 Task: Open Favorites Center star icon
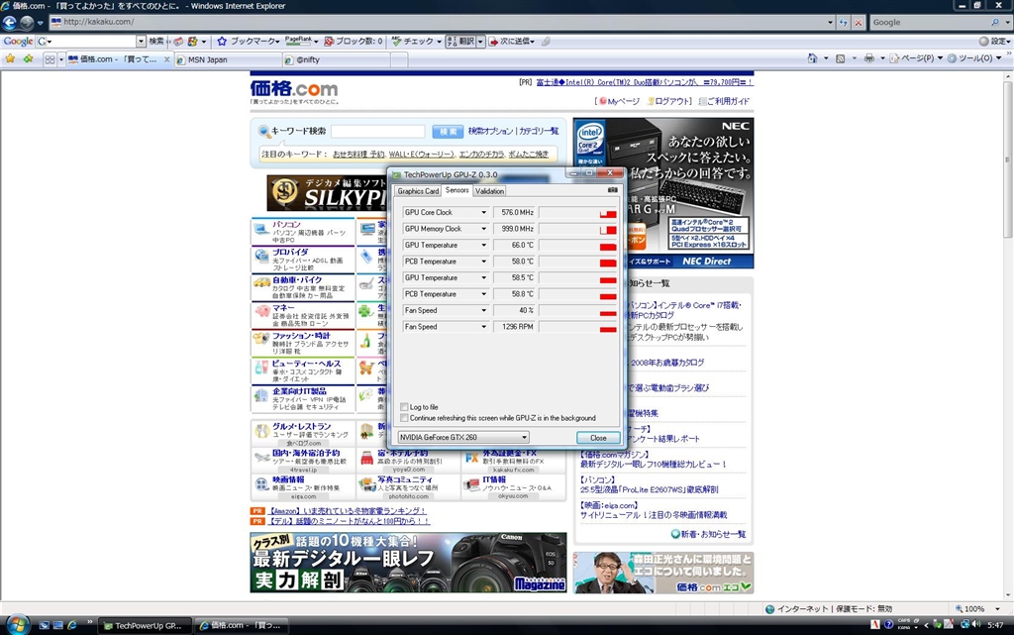[10, 58]
